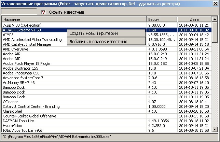Click version cell '4.07'
Viewport: 220px width, 142px height.
tap(162, 102)
